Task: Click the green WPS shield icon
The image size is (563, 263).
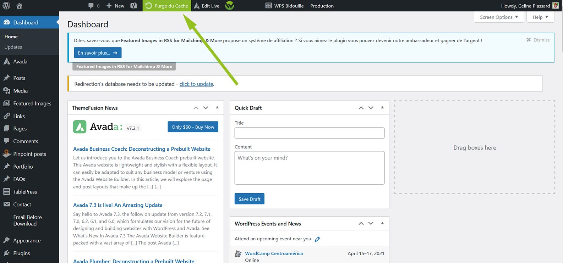Action: (230, 6)
